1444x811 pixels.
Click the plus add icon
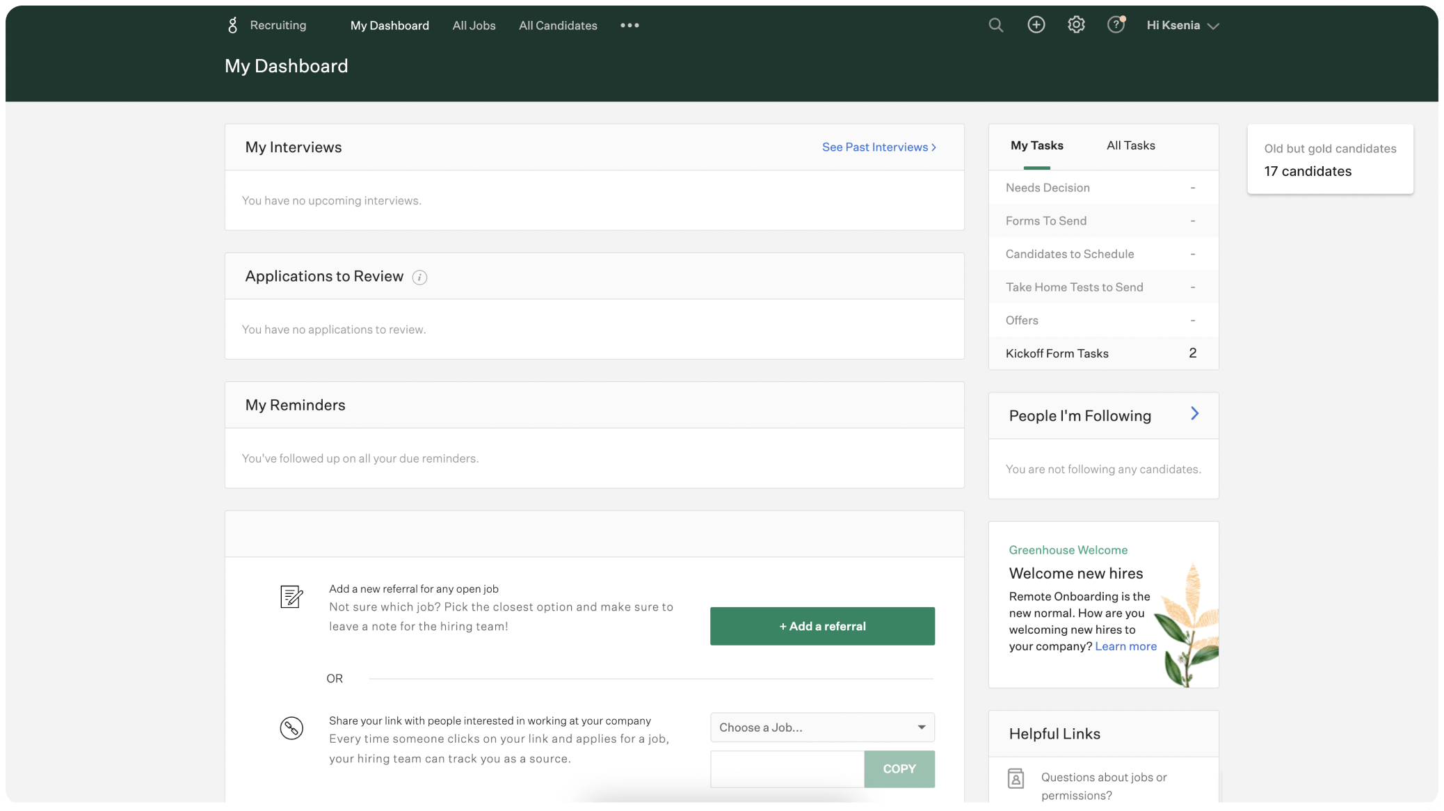point(1036,25)
